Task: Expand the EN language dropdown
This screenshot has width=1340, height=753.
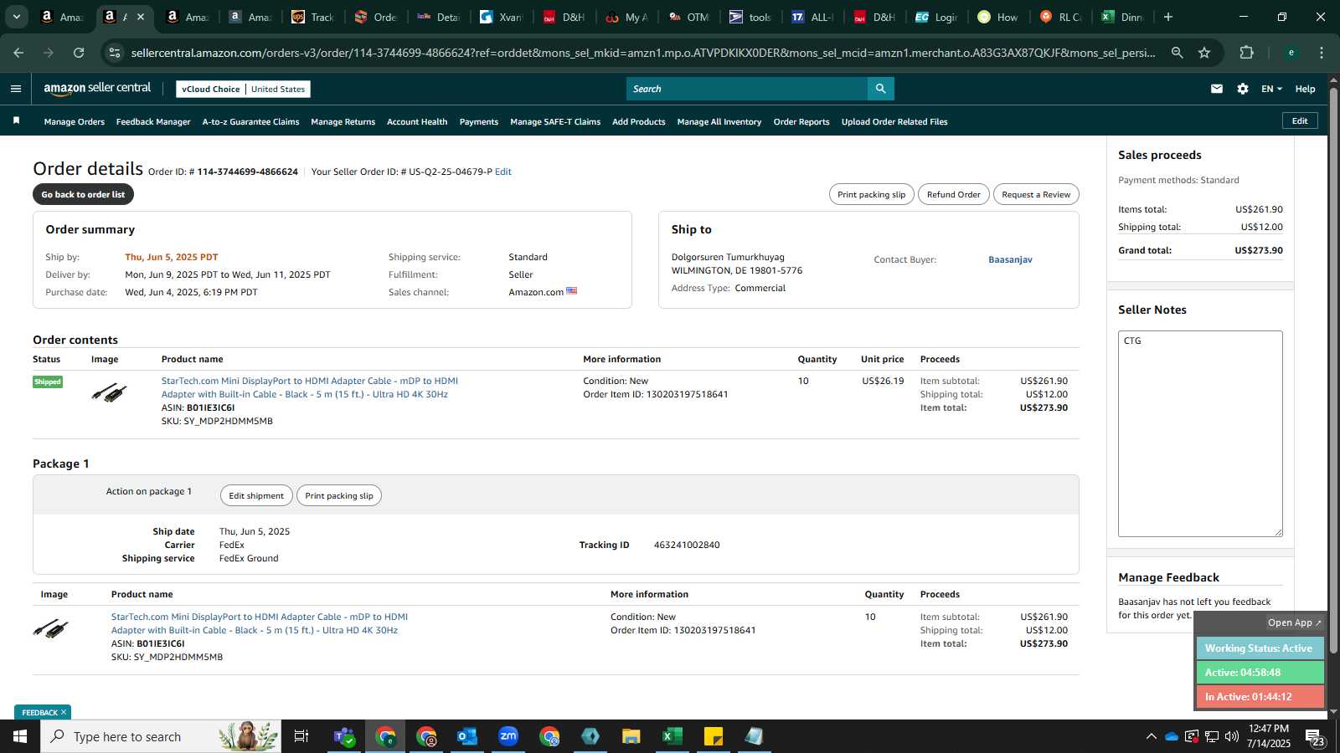Action: 1271,89
